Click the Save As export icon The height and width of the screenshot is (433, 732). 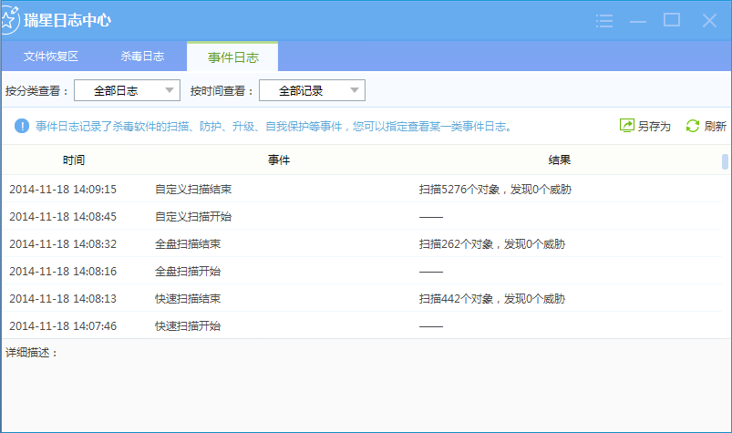(x=626, y=126)
